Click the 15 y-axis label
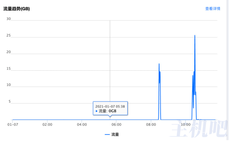The width and height of the screenshot is (229, 141). pos(8,69)
